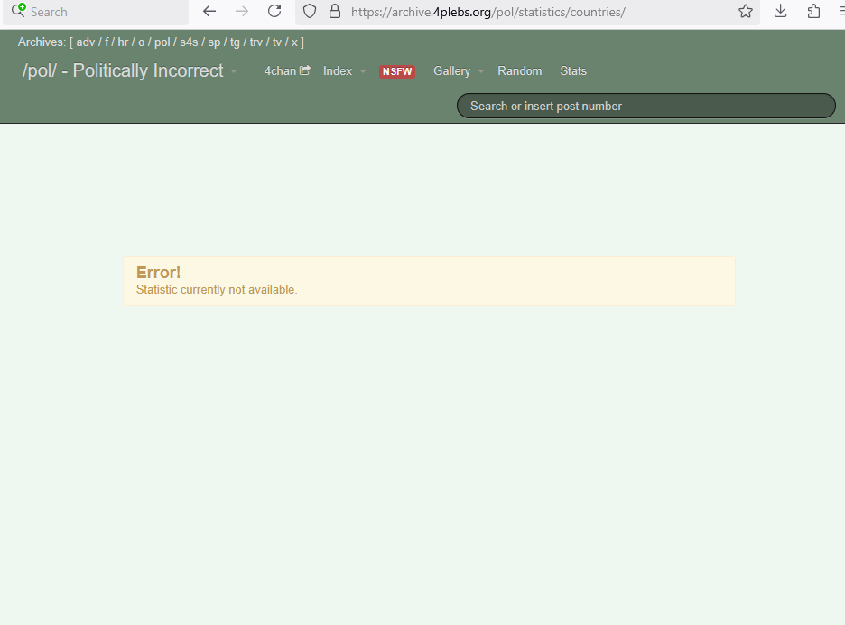The image size is (845, 625).
Task: Open the hr archive link
Action: tap(123, 42)
